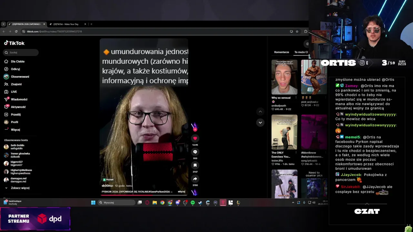Go to previous video with up chevron
This screenshot has height=232, width=413.
pyautogui.click(x=260, y=111)
